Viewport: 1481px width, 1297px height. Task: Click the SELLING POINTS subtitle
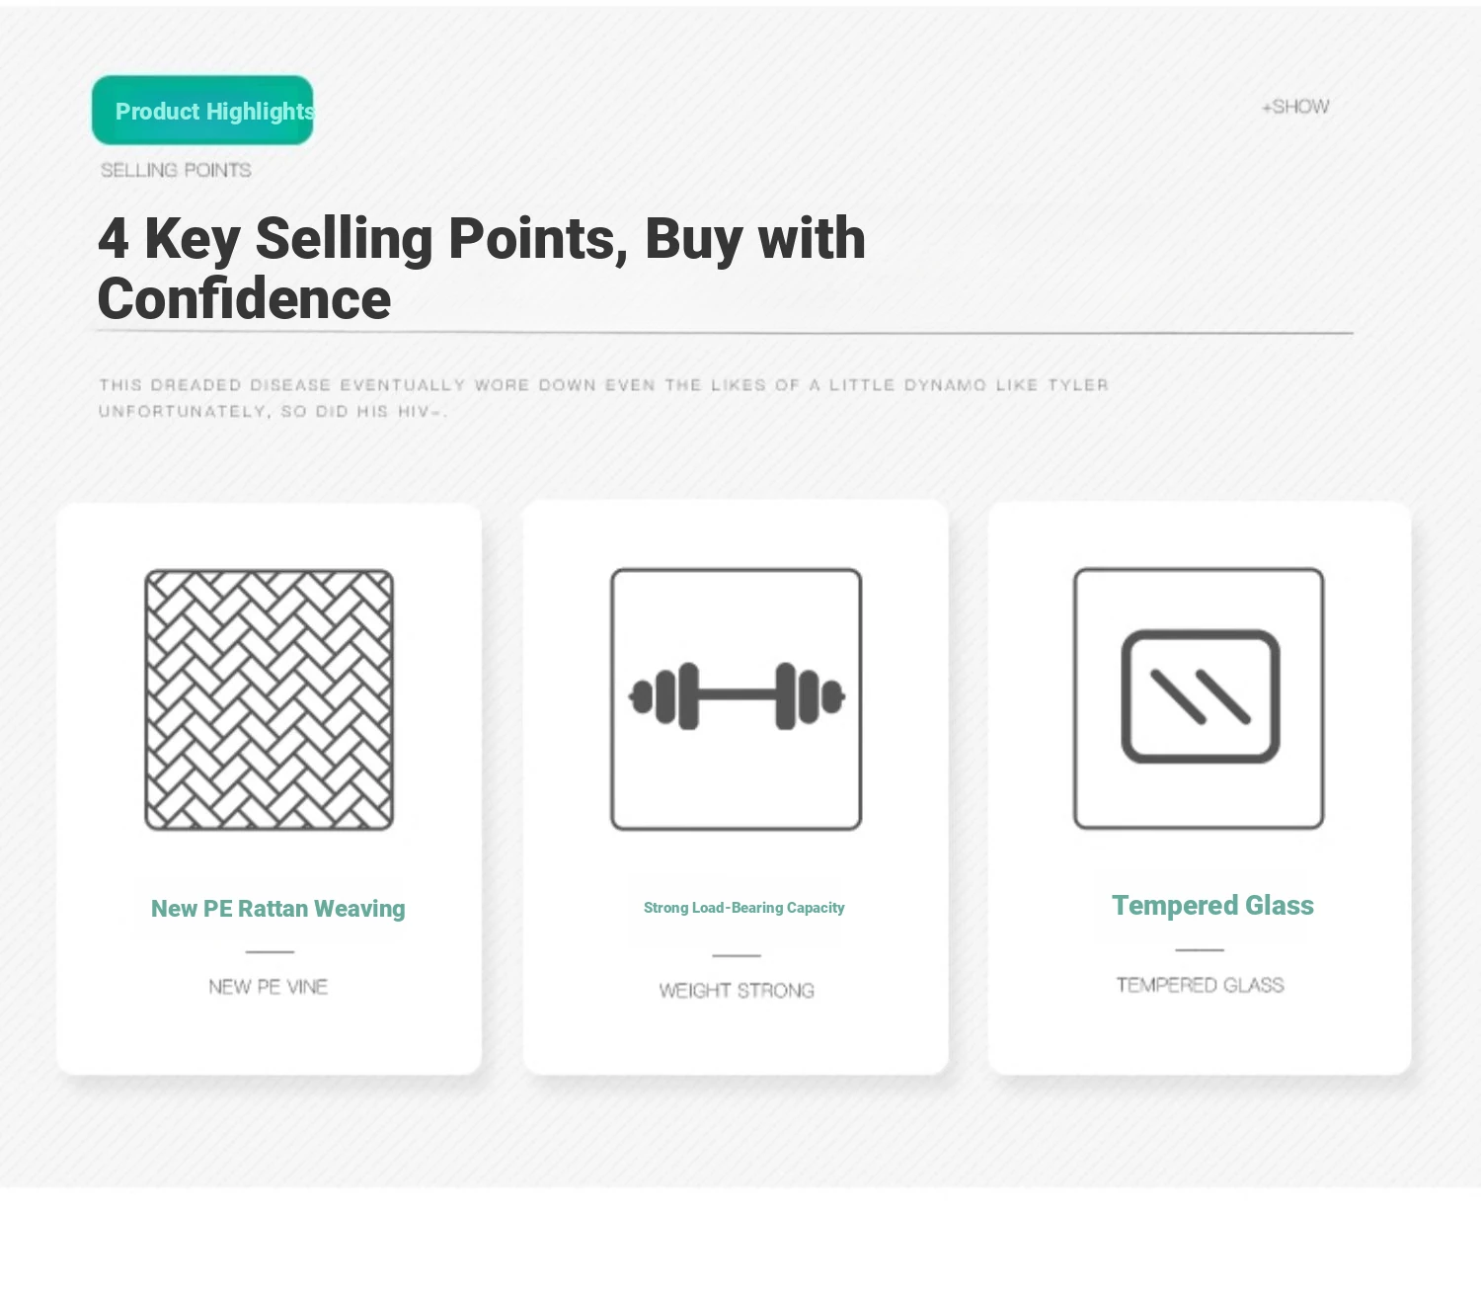176,170
